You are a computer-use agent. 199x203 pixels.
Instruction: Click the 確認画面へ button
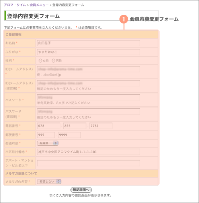point(81,190)
